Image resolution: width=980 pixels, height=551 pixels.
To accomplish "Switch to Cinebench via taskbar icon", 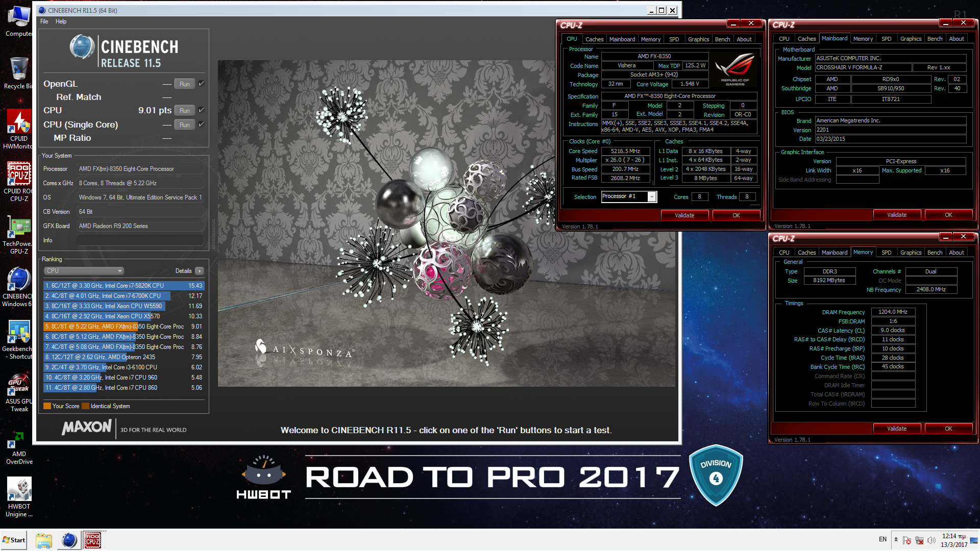I will tap(69, 540).
